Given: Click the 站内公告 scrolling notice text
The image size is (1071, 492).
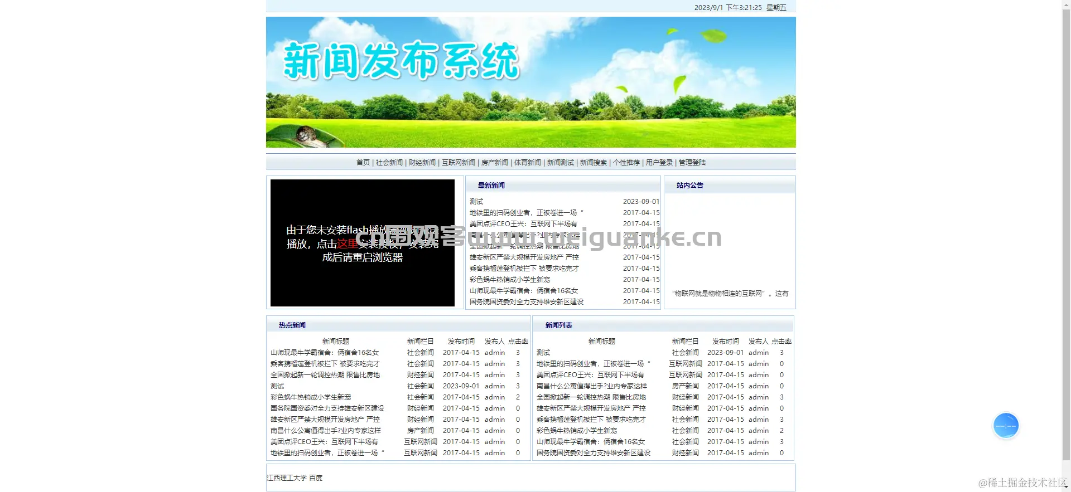Looking at the screenshot, I should pos(730,294).
